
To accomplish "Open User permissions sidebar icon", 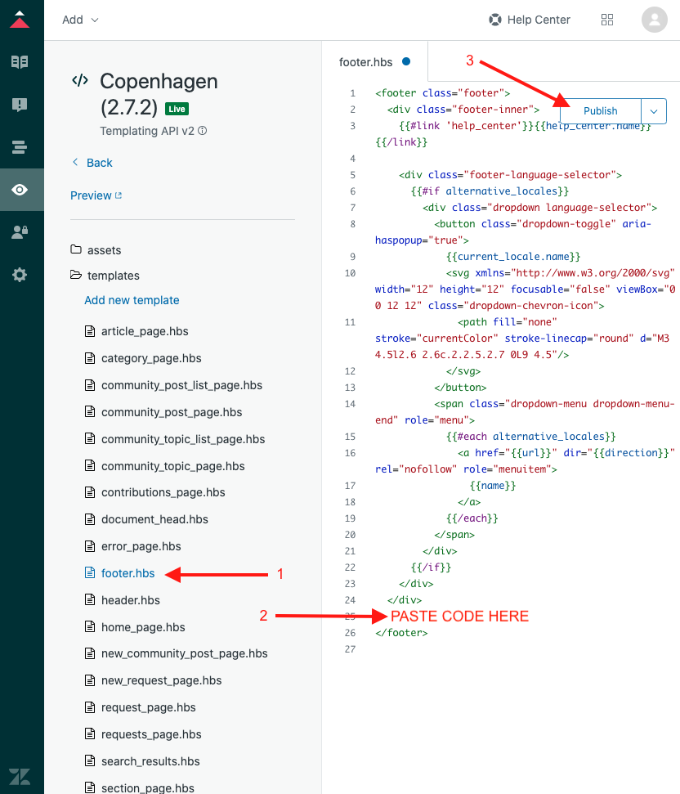I will click(20, 232).
